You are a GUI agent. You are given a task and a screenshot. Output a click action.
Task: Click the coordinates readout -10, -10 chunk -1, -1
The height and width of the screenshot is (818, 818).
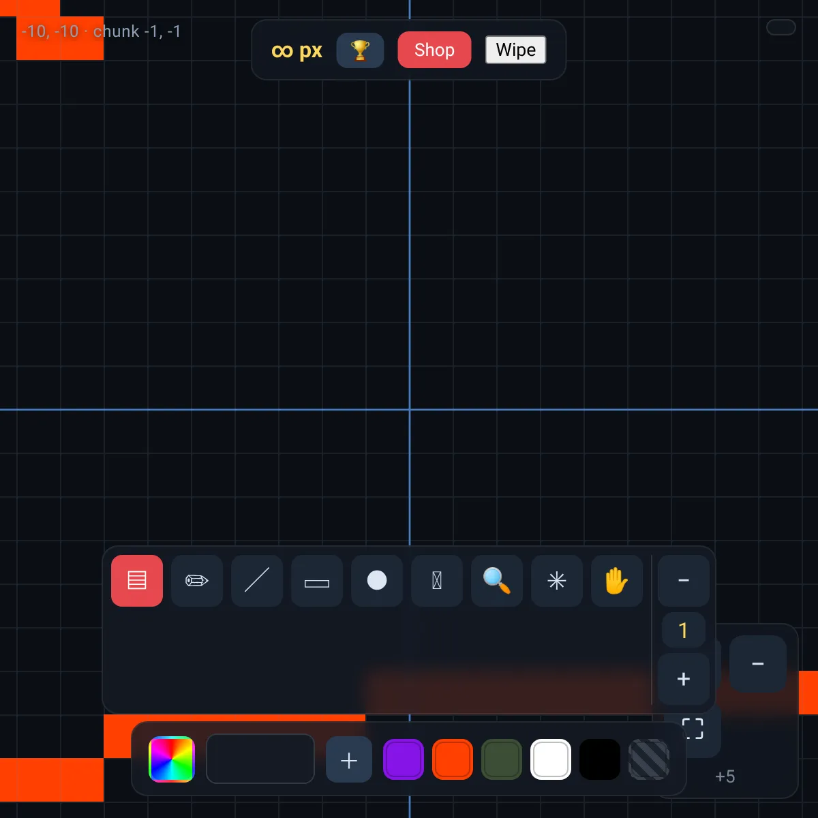click(101, 31)
